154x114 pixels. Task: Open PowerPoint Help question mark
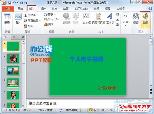pyautogui.click(x=150, y=9)
